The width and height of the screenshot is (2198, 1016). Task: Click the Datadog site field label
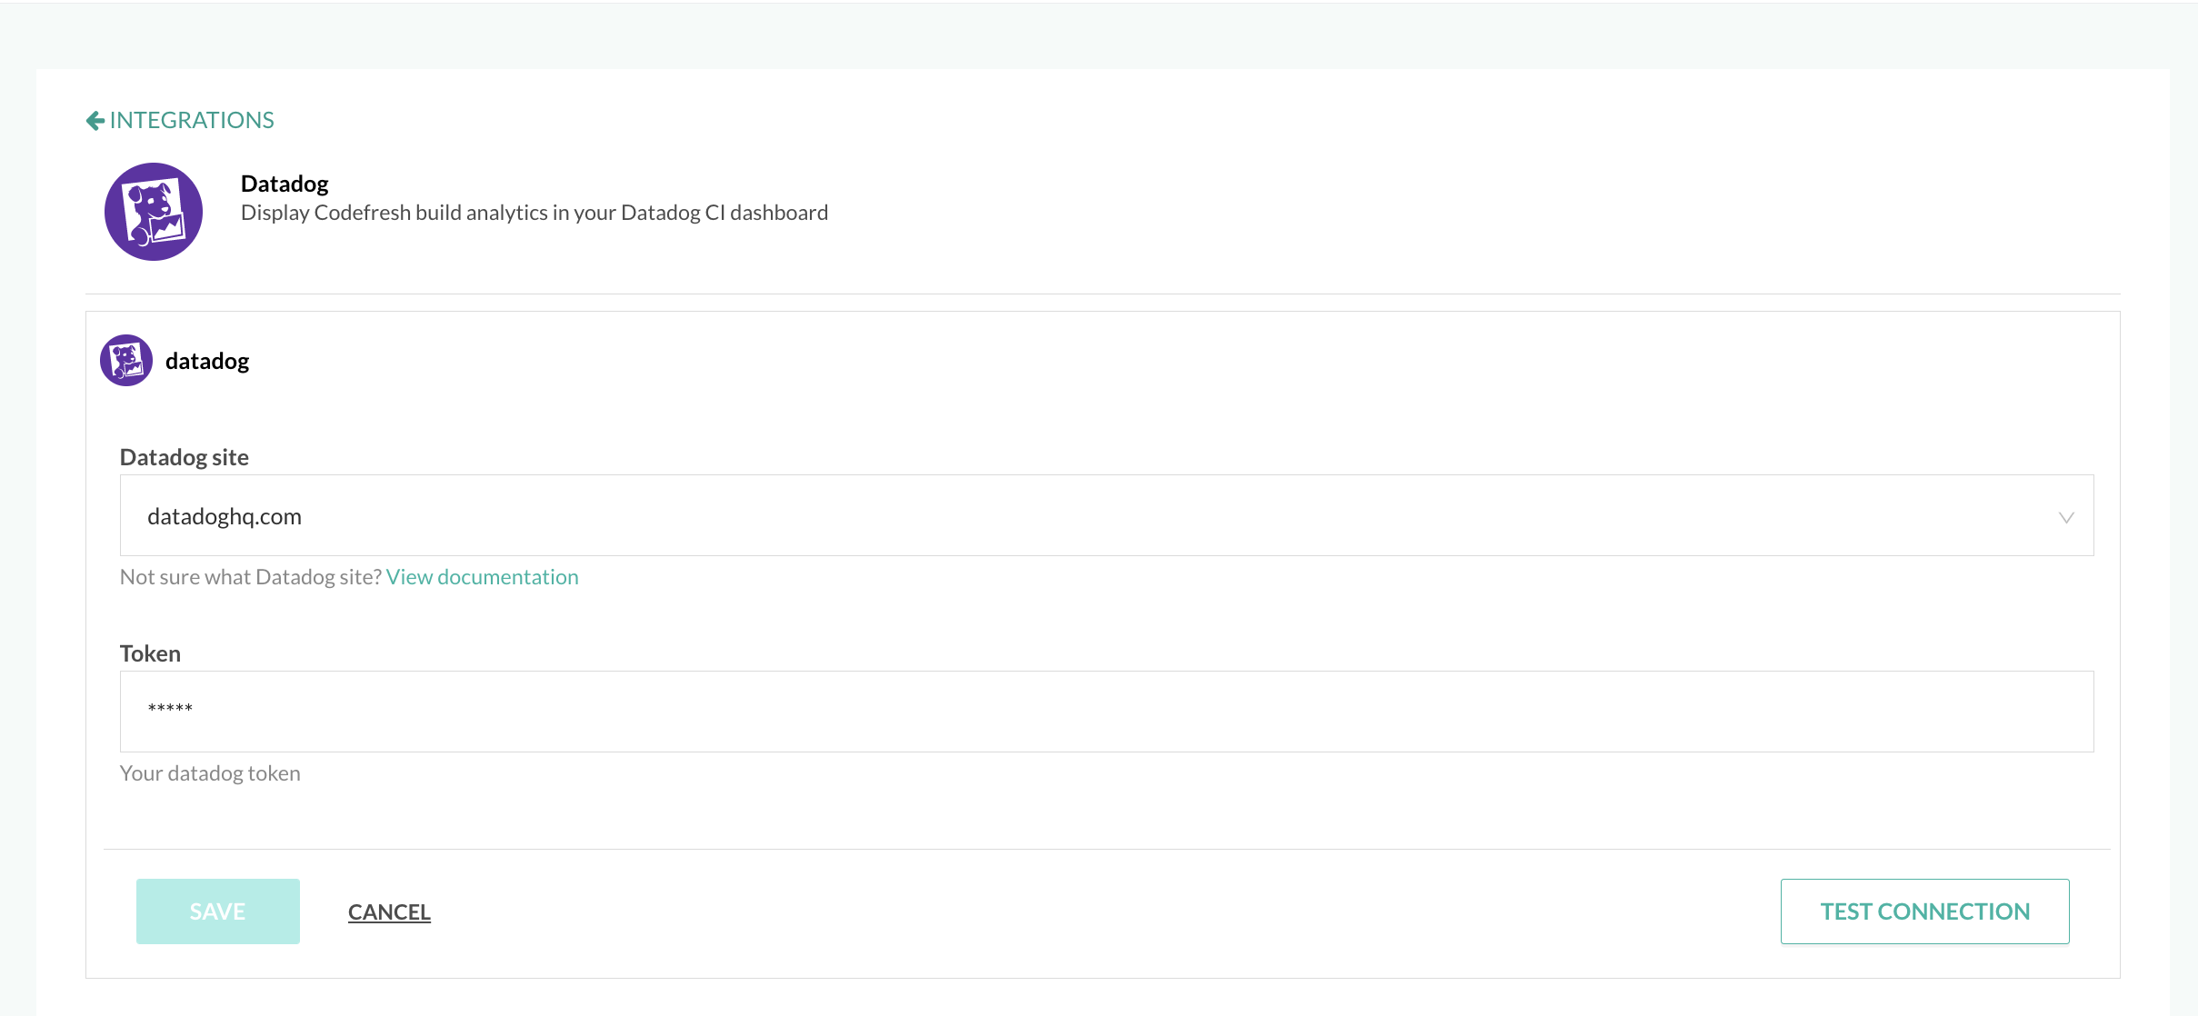pos(185,457)
